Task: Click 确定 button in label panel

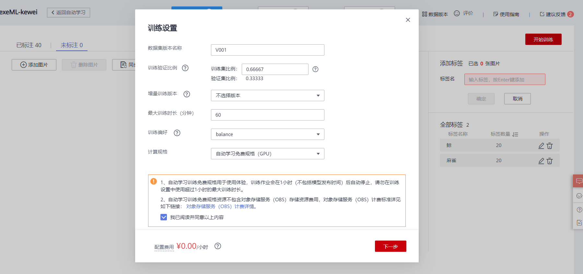Action: click(481, 99)
